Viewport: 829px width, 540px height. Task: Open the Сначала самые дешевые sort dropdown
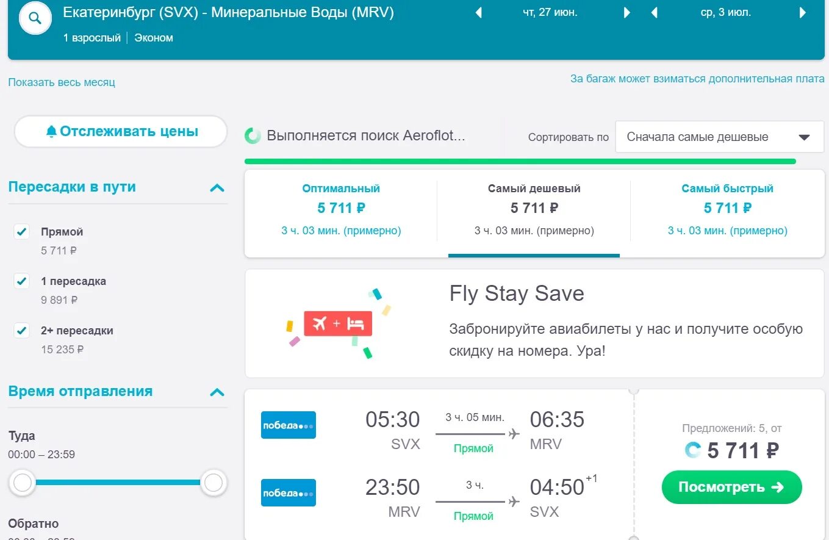[719, 137]
